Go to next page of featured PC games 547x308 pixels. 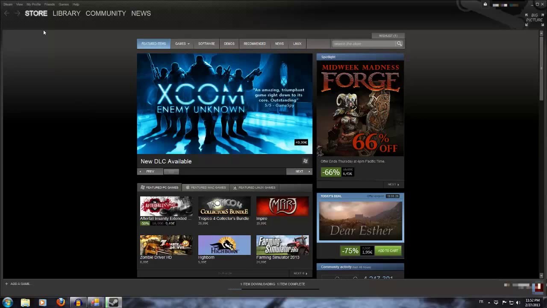point(300,273)
